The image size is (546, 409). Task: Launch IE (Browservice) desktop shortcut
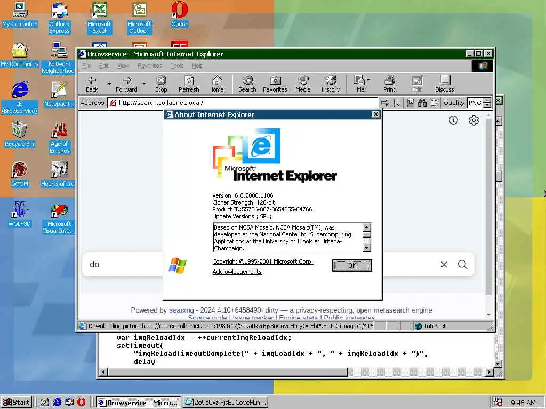pos(20,98)
